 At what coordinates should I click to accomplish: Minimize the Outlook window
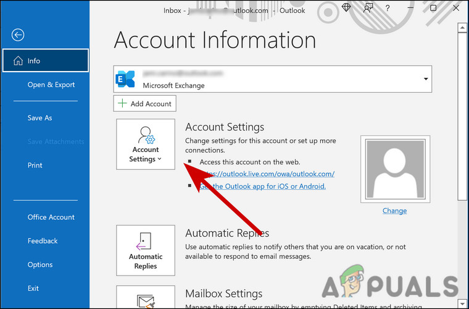[x=410, y=9]
